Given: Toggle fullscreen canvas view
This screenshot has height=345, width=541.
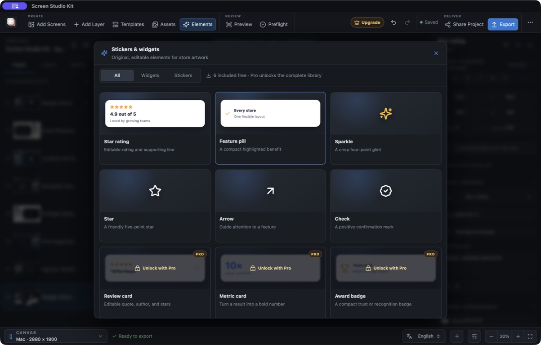Looking at the screenshot, I should (x=530, y=336).
